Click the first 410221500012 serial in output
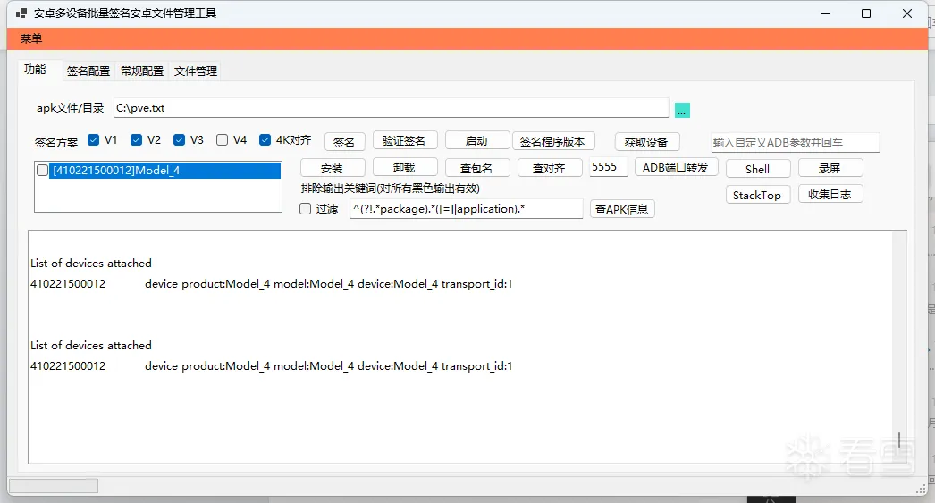This screenshot has width=935, height=503. [68, 284]
